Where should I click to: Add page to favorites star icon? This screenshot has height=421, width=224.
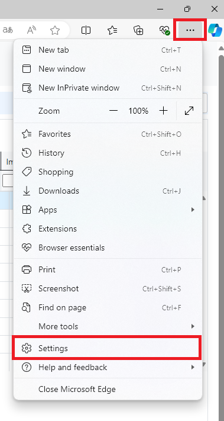[x=55, y=30]
